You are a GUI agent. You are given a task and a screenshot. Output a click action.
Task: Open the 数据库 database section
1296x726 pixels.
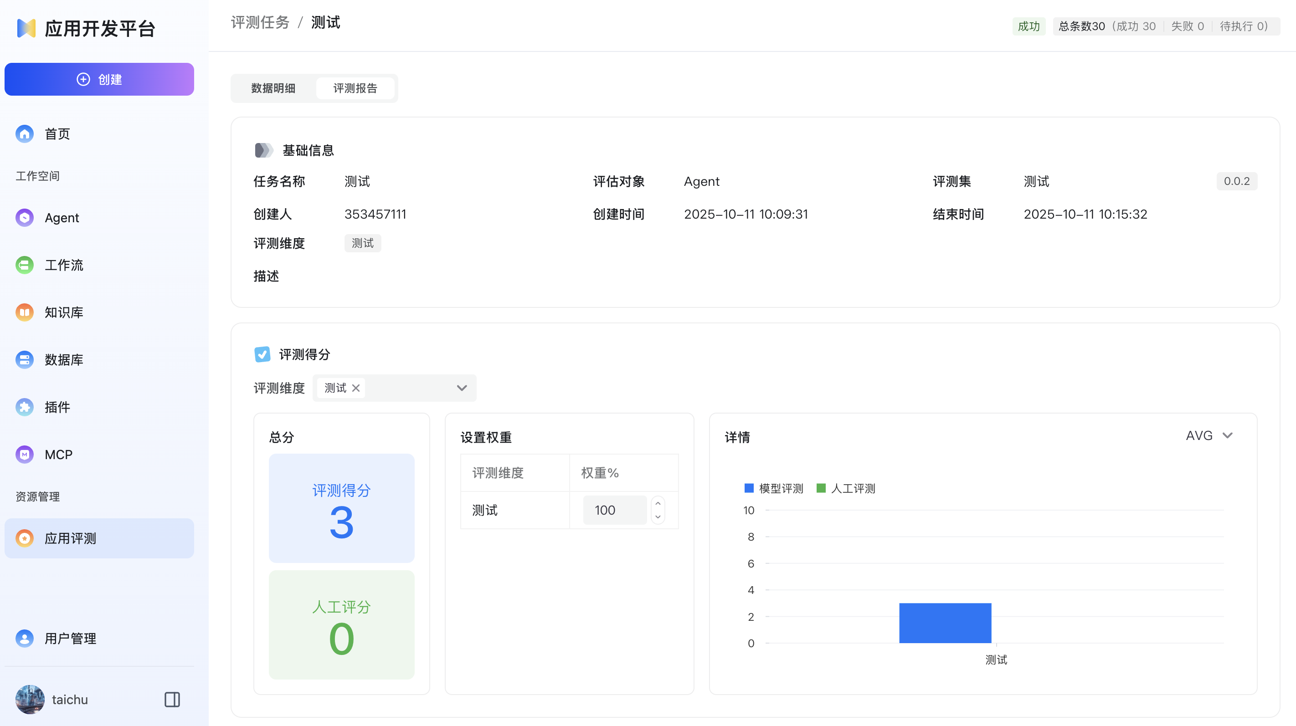[63, 359]
